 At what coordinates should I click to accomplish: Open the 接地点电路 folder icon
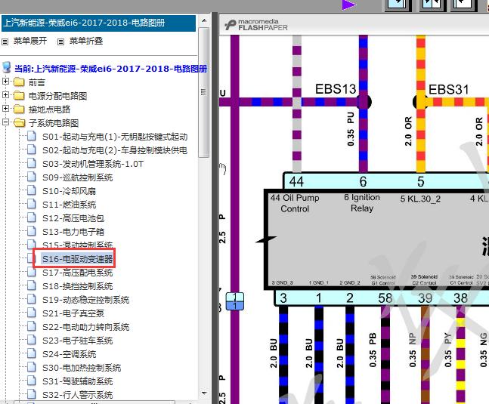tap(19, 109)
